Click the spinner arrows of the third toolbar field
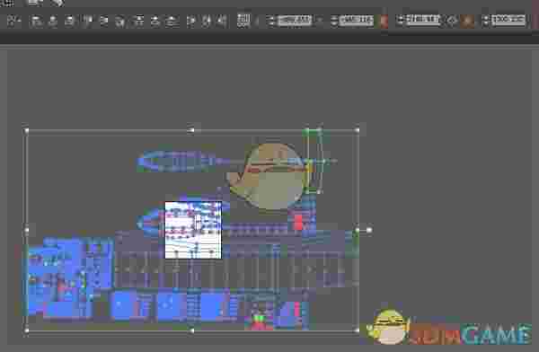Screen dimensions: 539x352 pyautogui.click(x=400, y=21)
